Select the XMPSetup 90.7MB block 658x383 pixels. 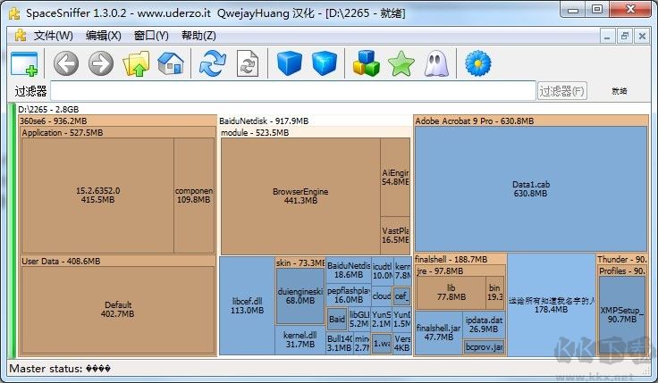622,315
